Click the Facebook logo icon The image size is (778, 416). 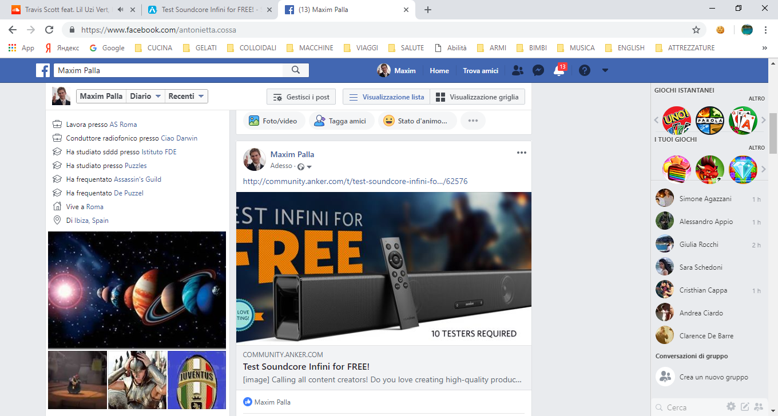pos(43,70)
